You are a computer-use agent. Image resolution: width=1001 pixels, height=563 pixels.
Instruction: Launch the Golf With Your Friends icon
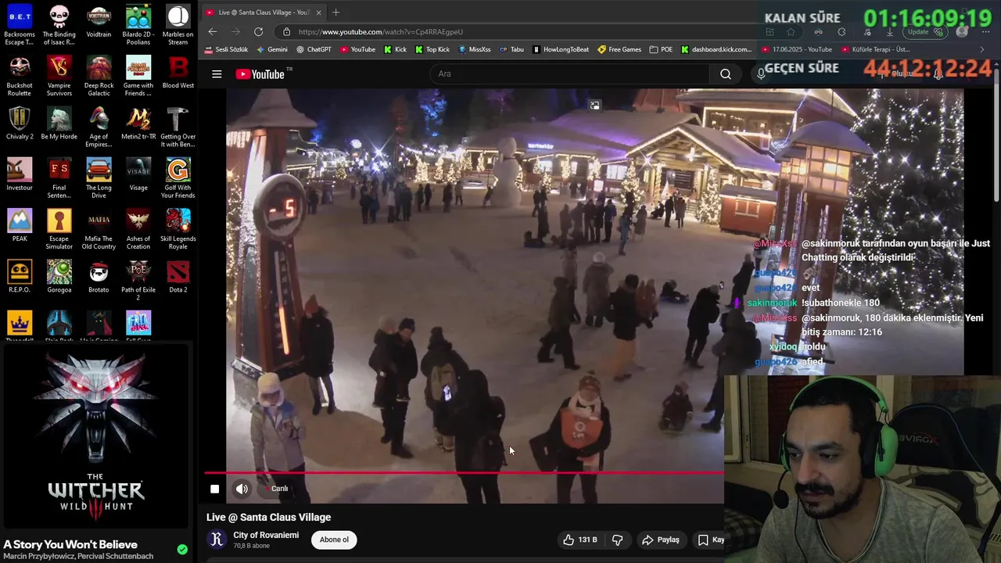coord(178,178)
